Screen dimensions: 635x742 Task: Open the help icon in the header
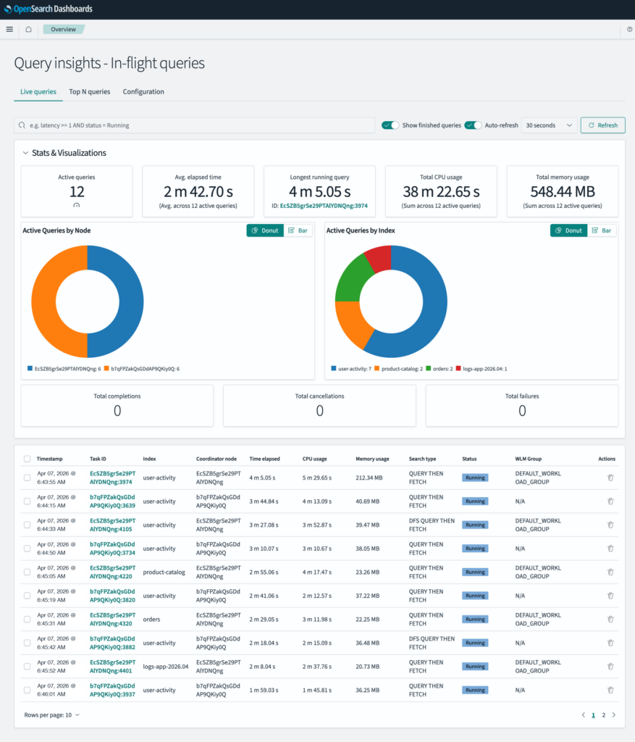[x=629, y=29]
